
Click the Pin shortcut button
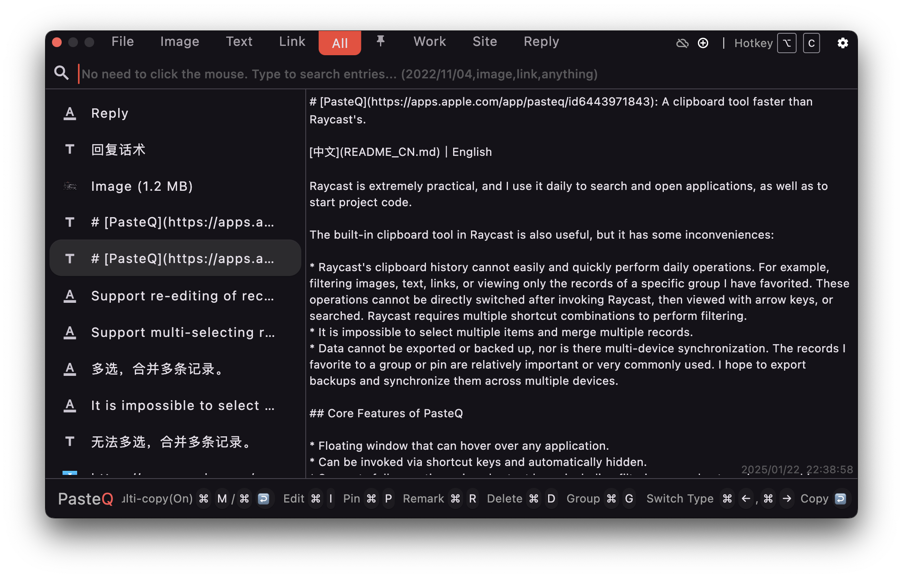point(352,498)
